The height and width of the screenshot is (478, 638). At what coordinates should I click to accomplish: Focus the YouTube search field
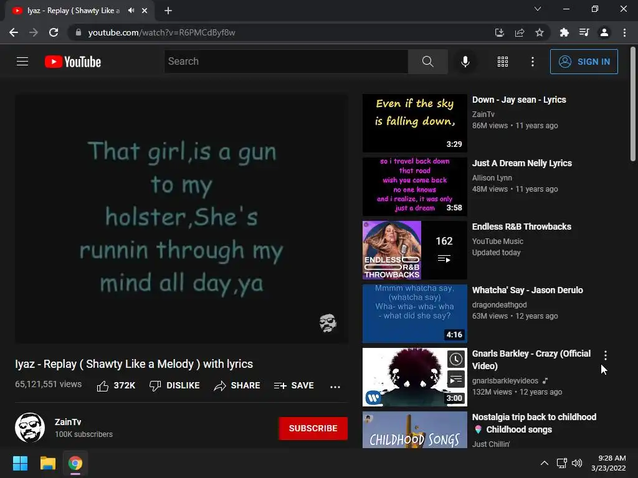tap(286, 62)
